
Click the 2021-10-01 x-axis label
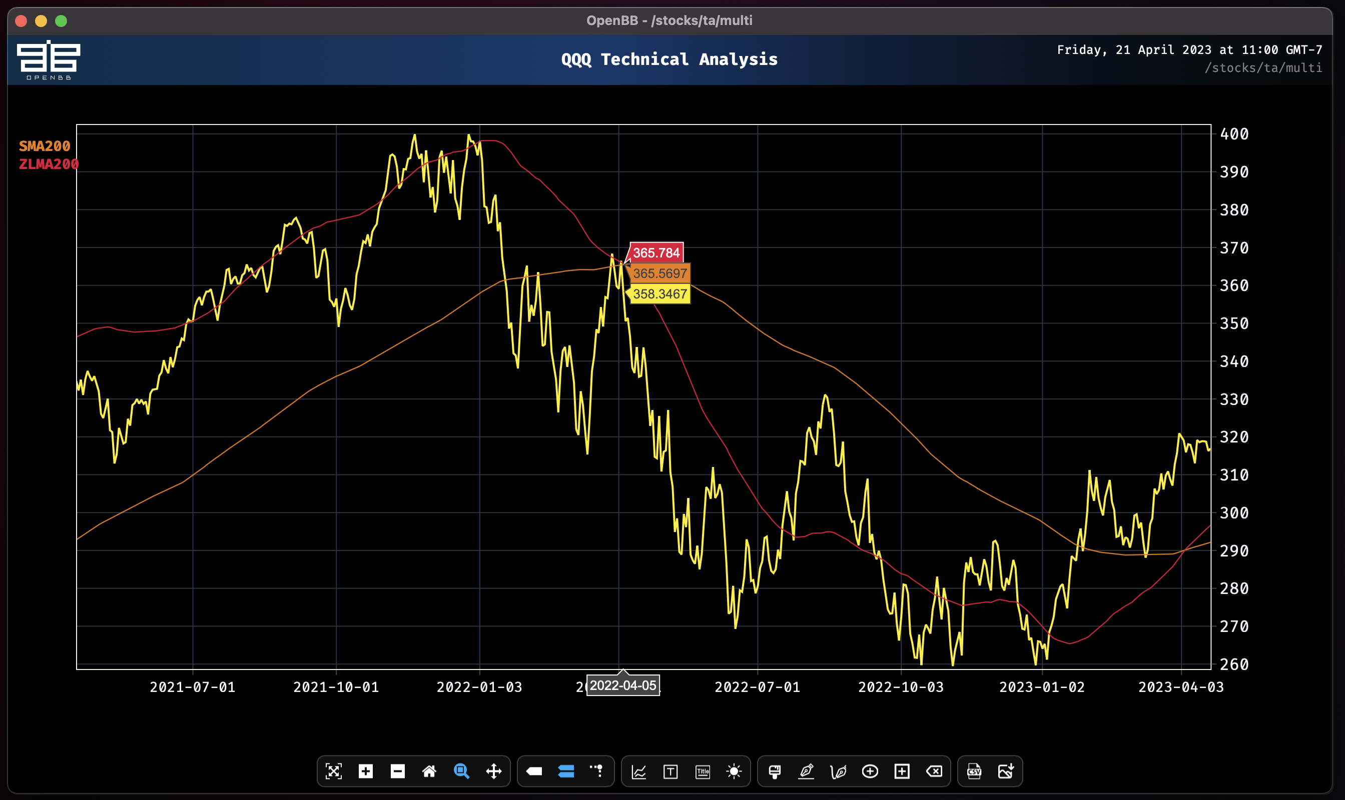(336, 687)
